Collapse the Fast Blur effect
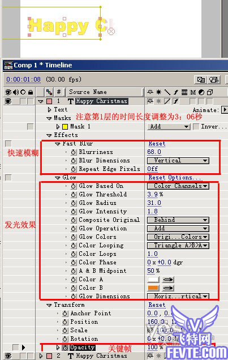The width and height of the screenshot is (228, 360). point(57,144)
